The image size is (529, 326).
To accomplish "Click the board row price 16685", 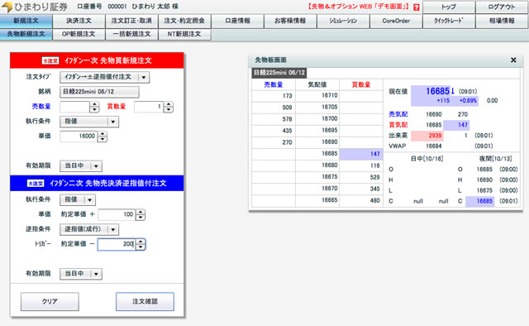I will 329,154.
